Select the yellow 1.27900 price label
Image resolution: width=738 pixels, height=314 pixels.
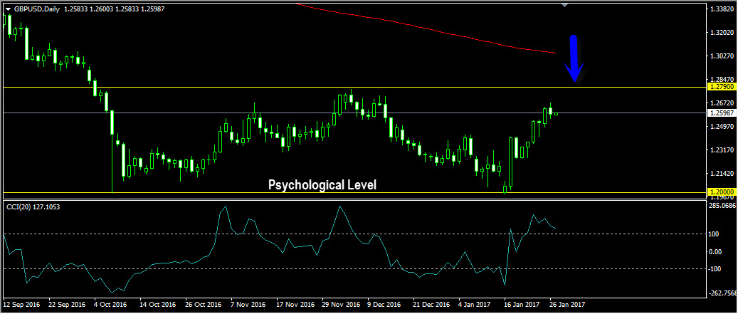[x=722, y=88]
